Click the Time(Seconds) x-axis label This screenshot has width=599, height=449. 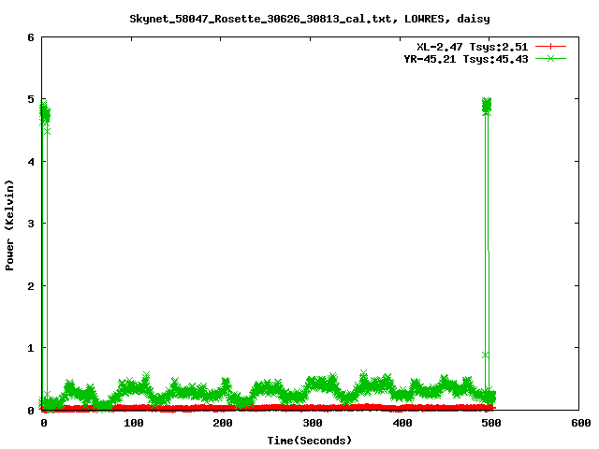click(309, 441)
